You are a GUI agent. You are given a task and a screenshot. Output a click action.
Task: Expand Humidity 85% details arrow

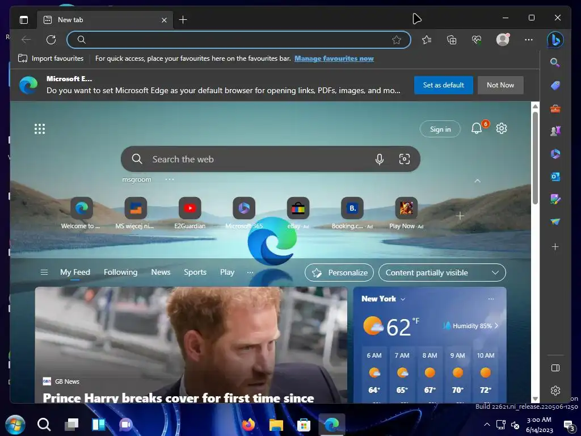(496, 326)
